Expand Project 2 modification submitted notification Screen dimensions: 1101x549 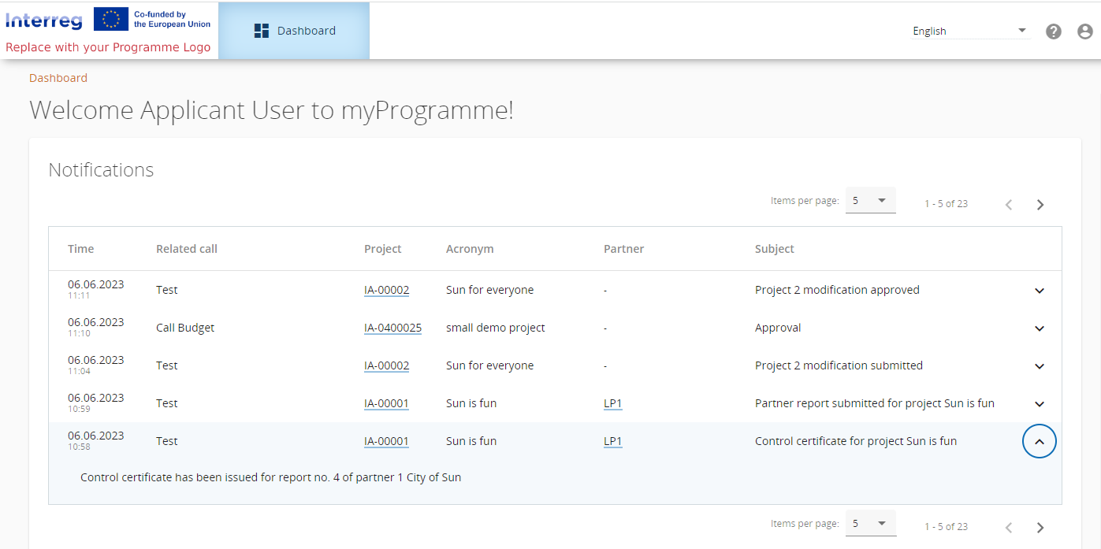(x=1039, y=366)
